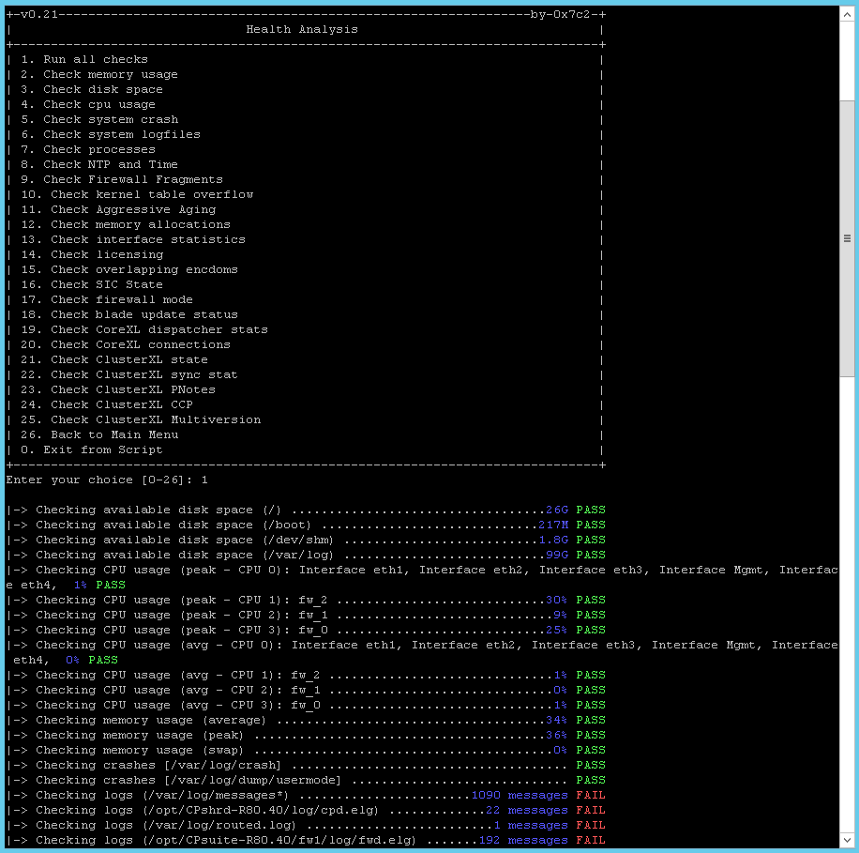Click the 'Enter your choice [0-26]' prompt

click(99, 480)
